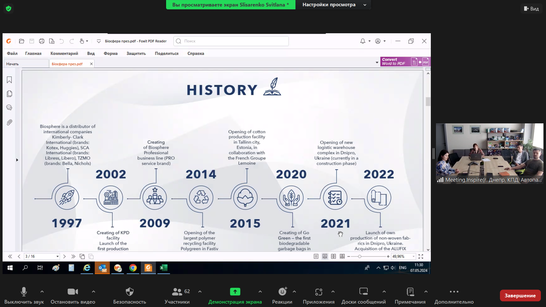546x307 pixels.
Task: Select the Hand tool icon
Action: (x=82, y=41)
